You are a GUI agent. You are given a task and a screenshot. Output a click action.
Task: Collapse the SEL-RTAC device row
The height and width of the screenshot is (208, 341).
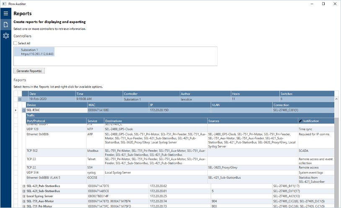[24, 110]
